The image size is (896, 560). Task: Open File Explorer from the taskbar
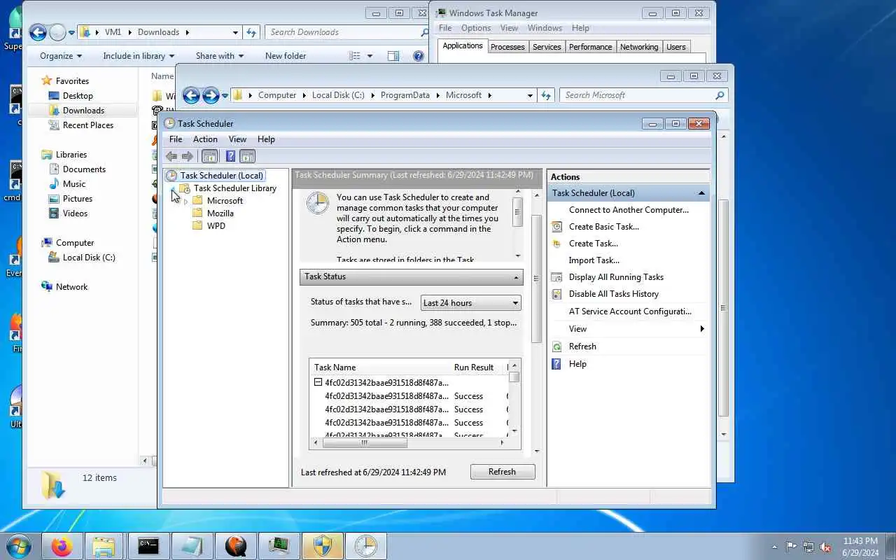104,546
